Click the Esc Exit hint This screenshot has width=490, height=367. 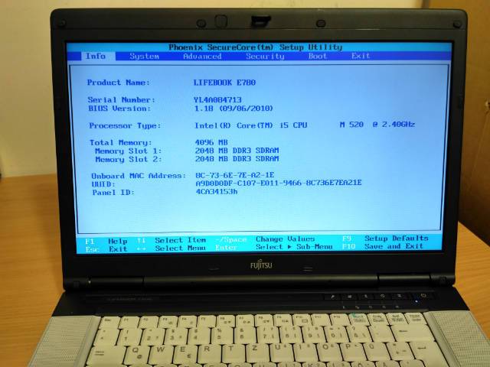click(x=106, y=248)
